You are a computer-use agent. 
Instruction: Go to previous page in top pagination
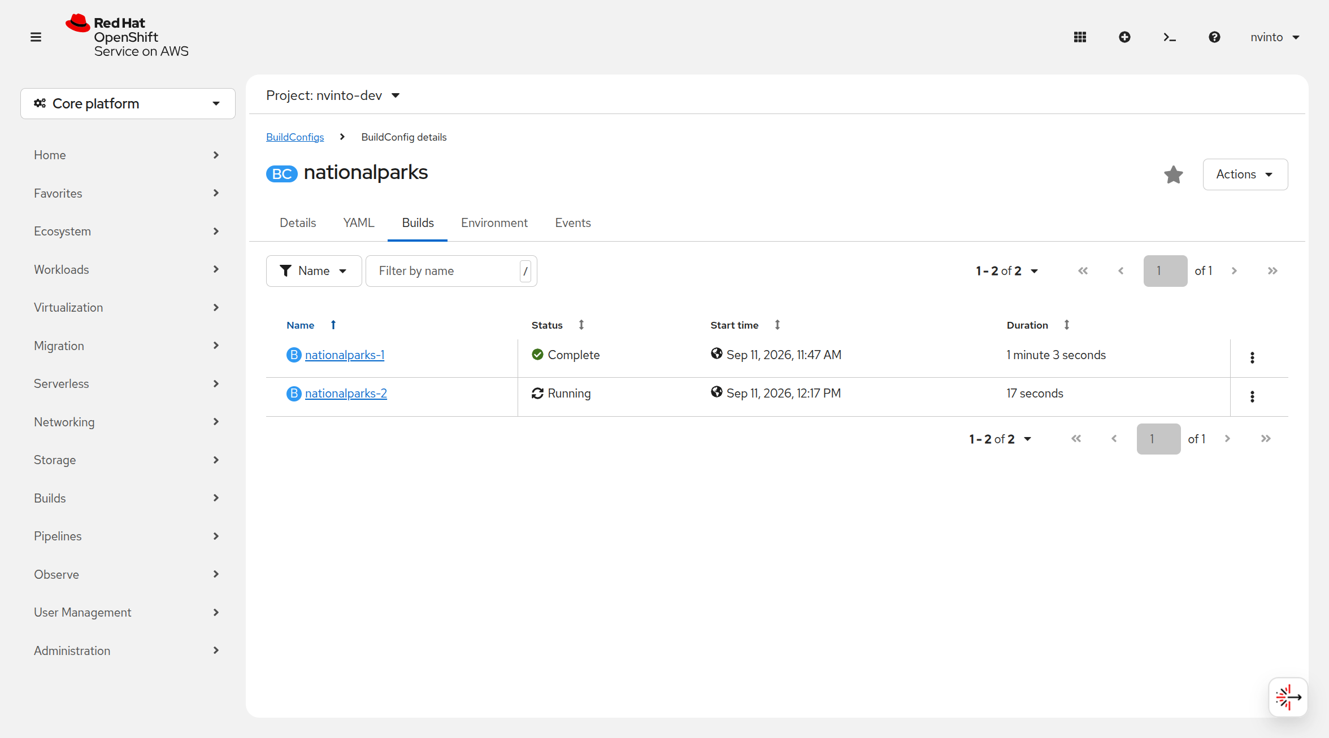click(1121, 271)
